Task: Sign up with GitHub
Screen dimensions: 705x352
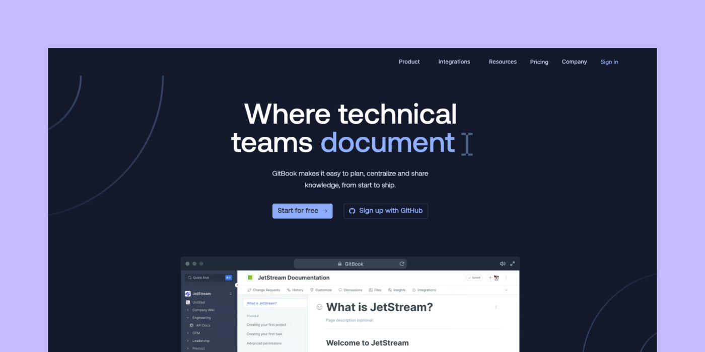Action: (385, 211)
